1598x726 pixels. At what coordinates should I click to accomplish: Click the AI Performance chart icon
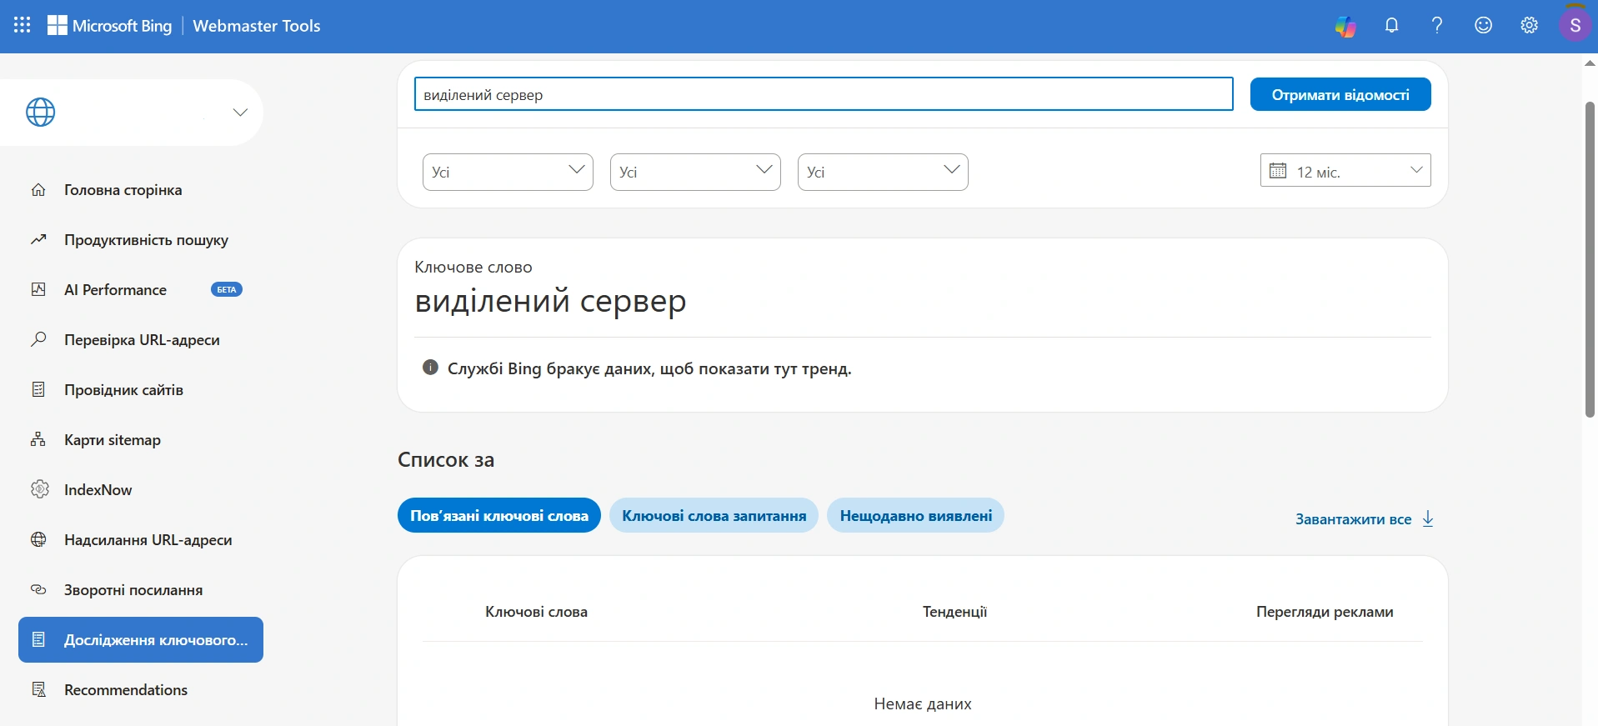tap(38, 289)
